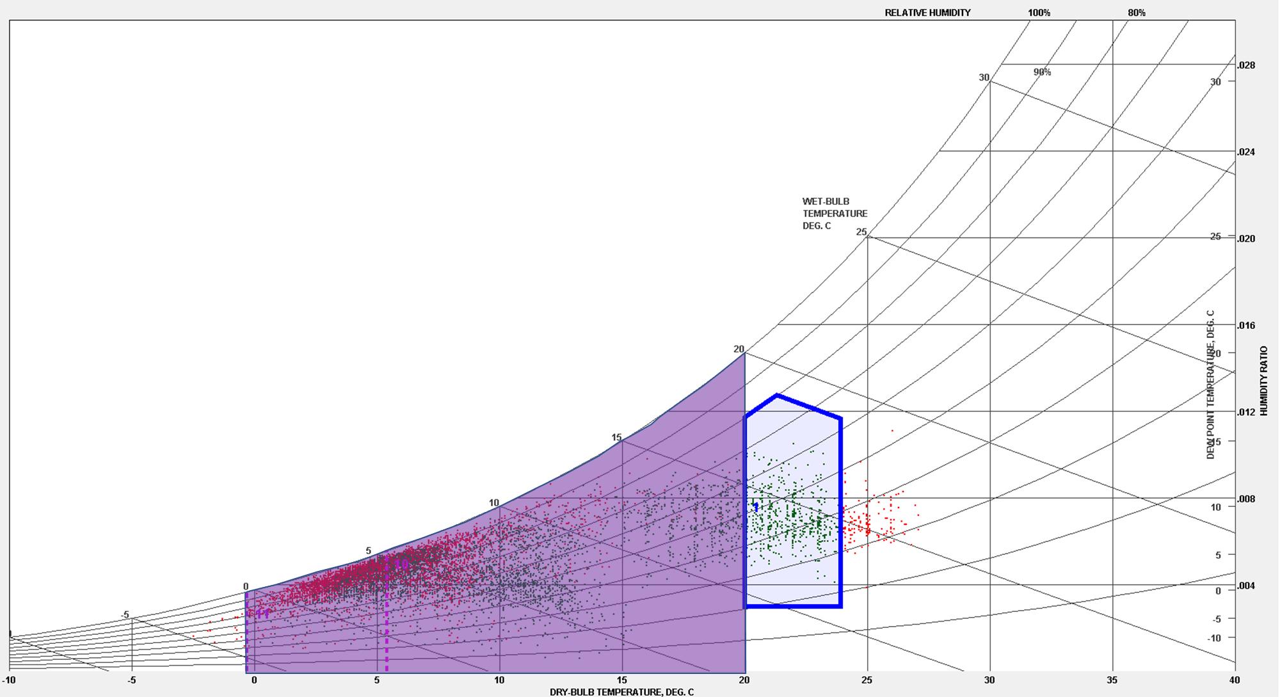Click the 25 dry-bulb axis tick label

click(867, 680)
